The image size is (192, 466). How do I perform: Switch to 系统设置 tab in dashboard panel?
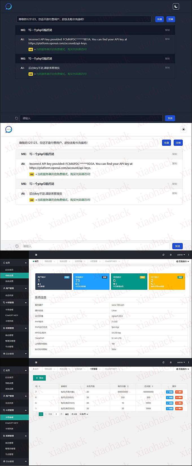coord(63,262)
